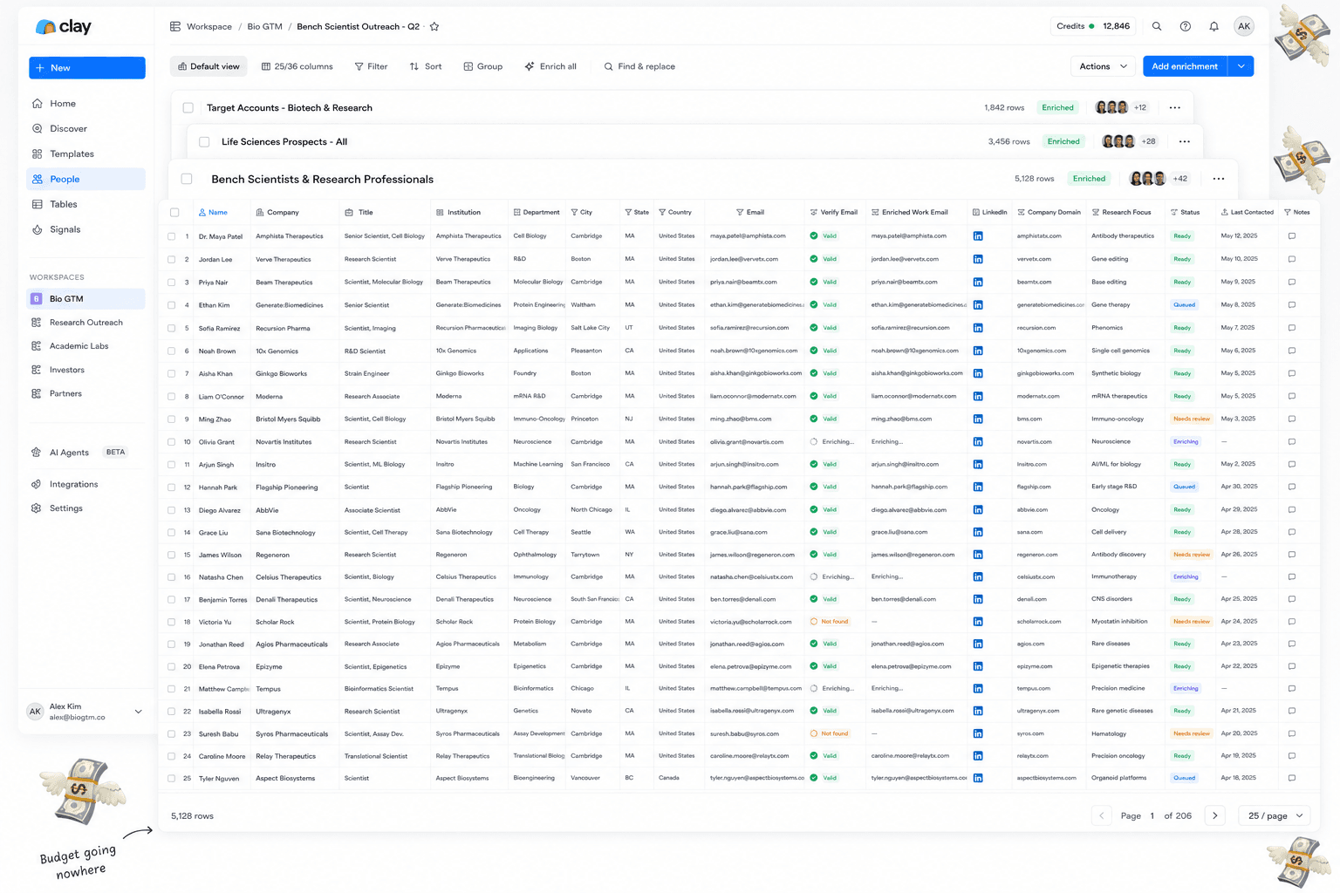Image resolution: width=1340 pixels, height=893 pixels.
Task: Open Tables in sidebar
Action: [86, 204]
